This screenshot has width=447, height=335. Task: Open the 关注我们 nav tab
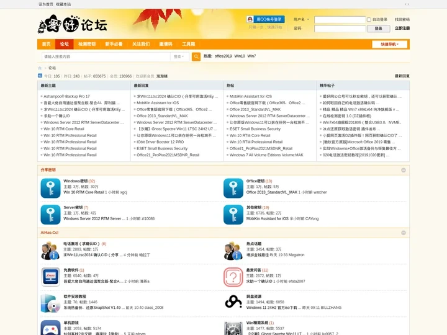141,44
